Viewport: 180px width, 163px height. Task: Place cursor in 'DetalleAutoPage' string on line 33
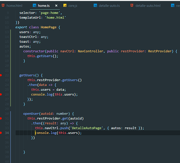pos(87,128)
